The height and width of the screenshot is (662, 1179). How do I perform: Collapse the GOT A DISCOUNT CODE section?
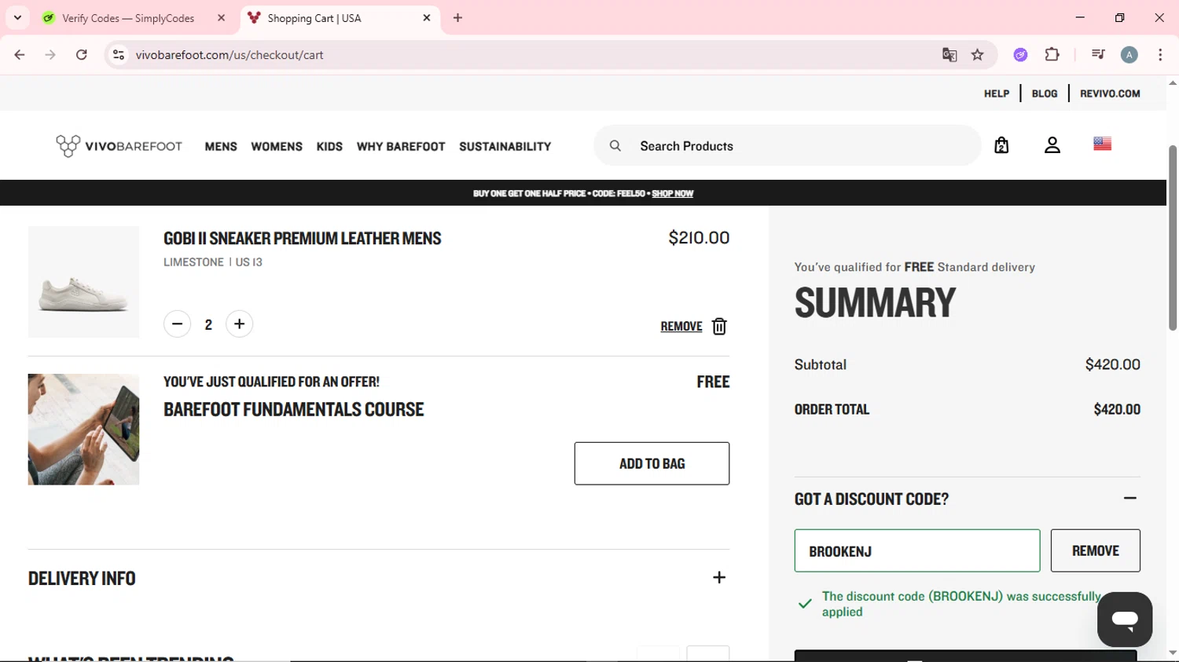coord(1130,499)
